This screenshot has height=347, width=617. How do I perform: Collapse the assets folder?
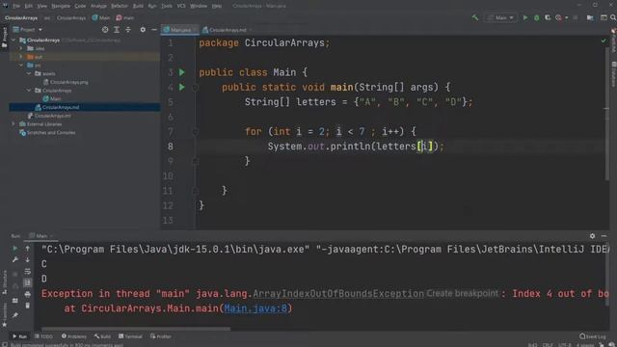point(29,73)
